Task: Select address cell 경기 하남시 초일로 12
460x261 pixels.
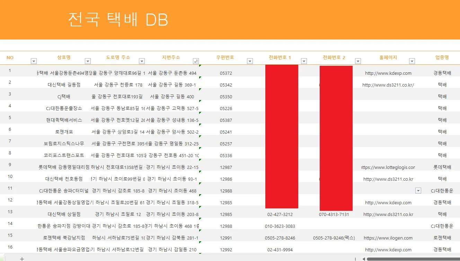Action: point(118,215)
